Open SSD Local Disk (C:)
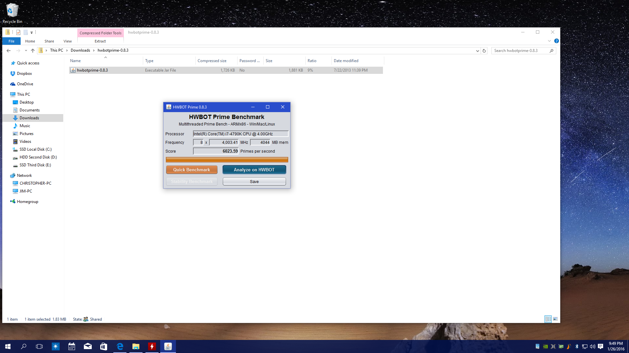Screen dimensions: 629x353 click(35, 149)
